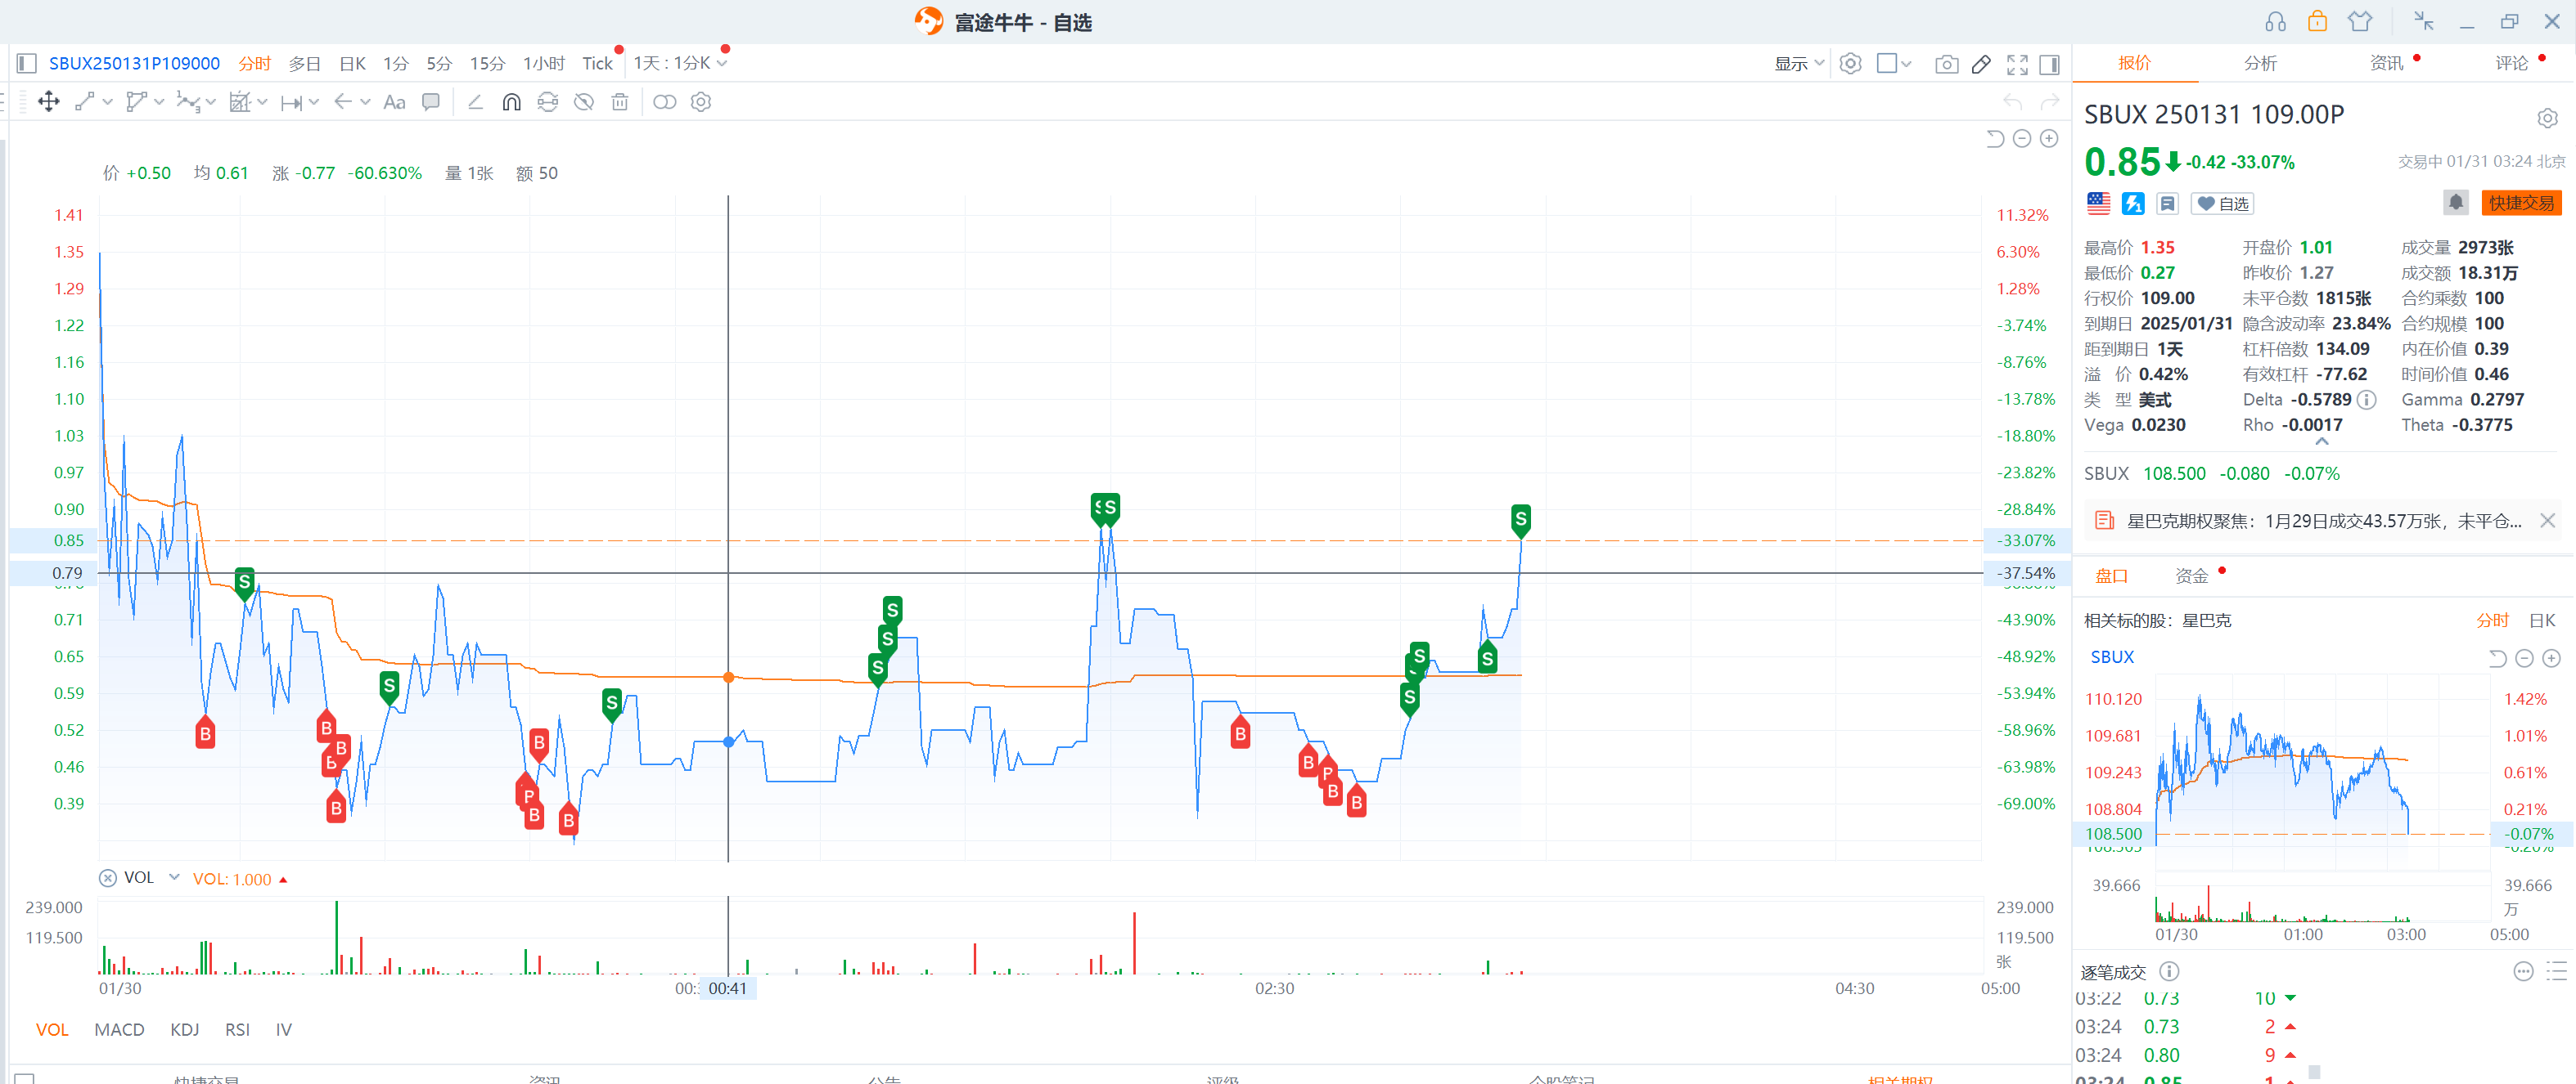
Task: Toggle the 自选 watchlist heart button
Action: (x=2222, y=204)
